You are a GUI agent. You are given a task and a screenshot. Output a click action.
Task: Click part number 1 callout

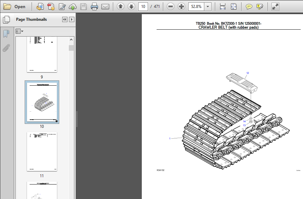pos(170,138)
